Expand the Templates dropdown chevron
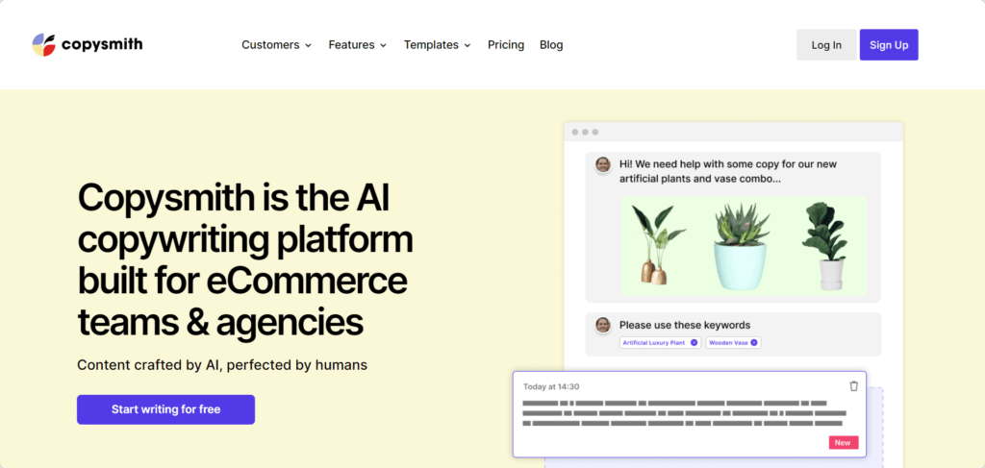This screenshot has width=985, height=468. [467, 46]
